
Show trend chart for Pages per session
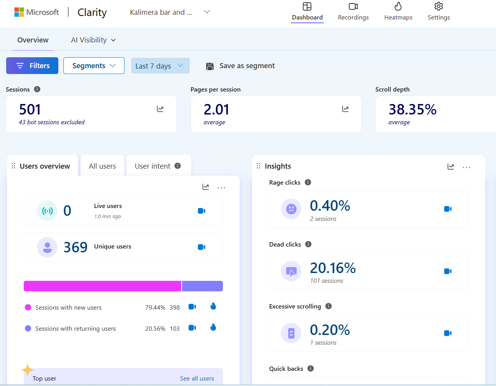click(x=345, y=109)
